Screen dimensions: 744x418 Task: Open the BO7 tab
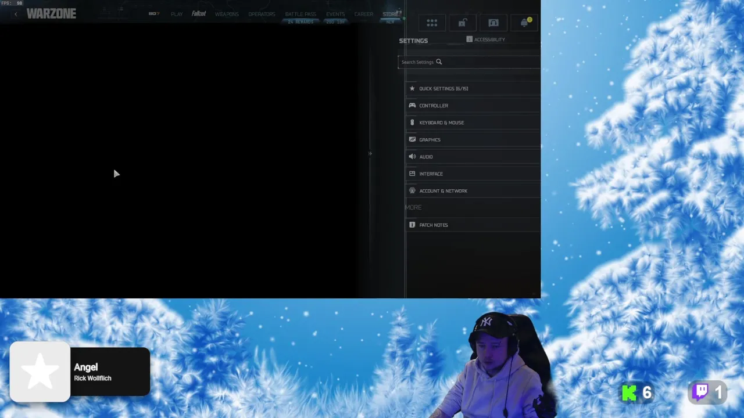tap(154, 14)
